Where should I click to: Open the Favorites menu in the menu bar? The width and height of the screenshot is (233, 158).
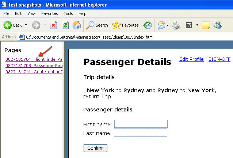pyautogui.click(x=49, y=13)
